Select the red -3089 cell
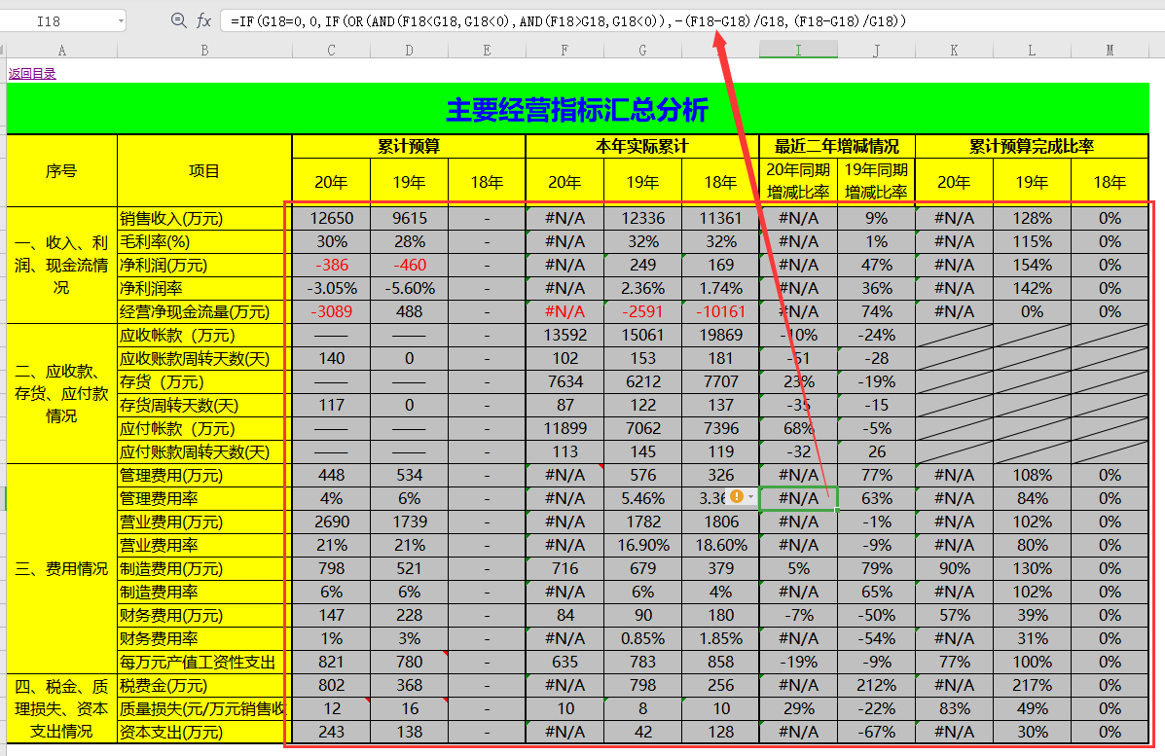The width and height of the screenshot is (1165, 756). [x=331, y=312]
